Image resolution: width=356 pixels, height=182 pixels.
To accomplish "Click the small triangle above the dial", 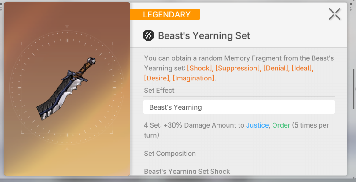I will (x=67, y=27).
